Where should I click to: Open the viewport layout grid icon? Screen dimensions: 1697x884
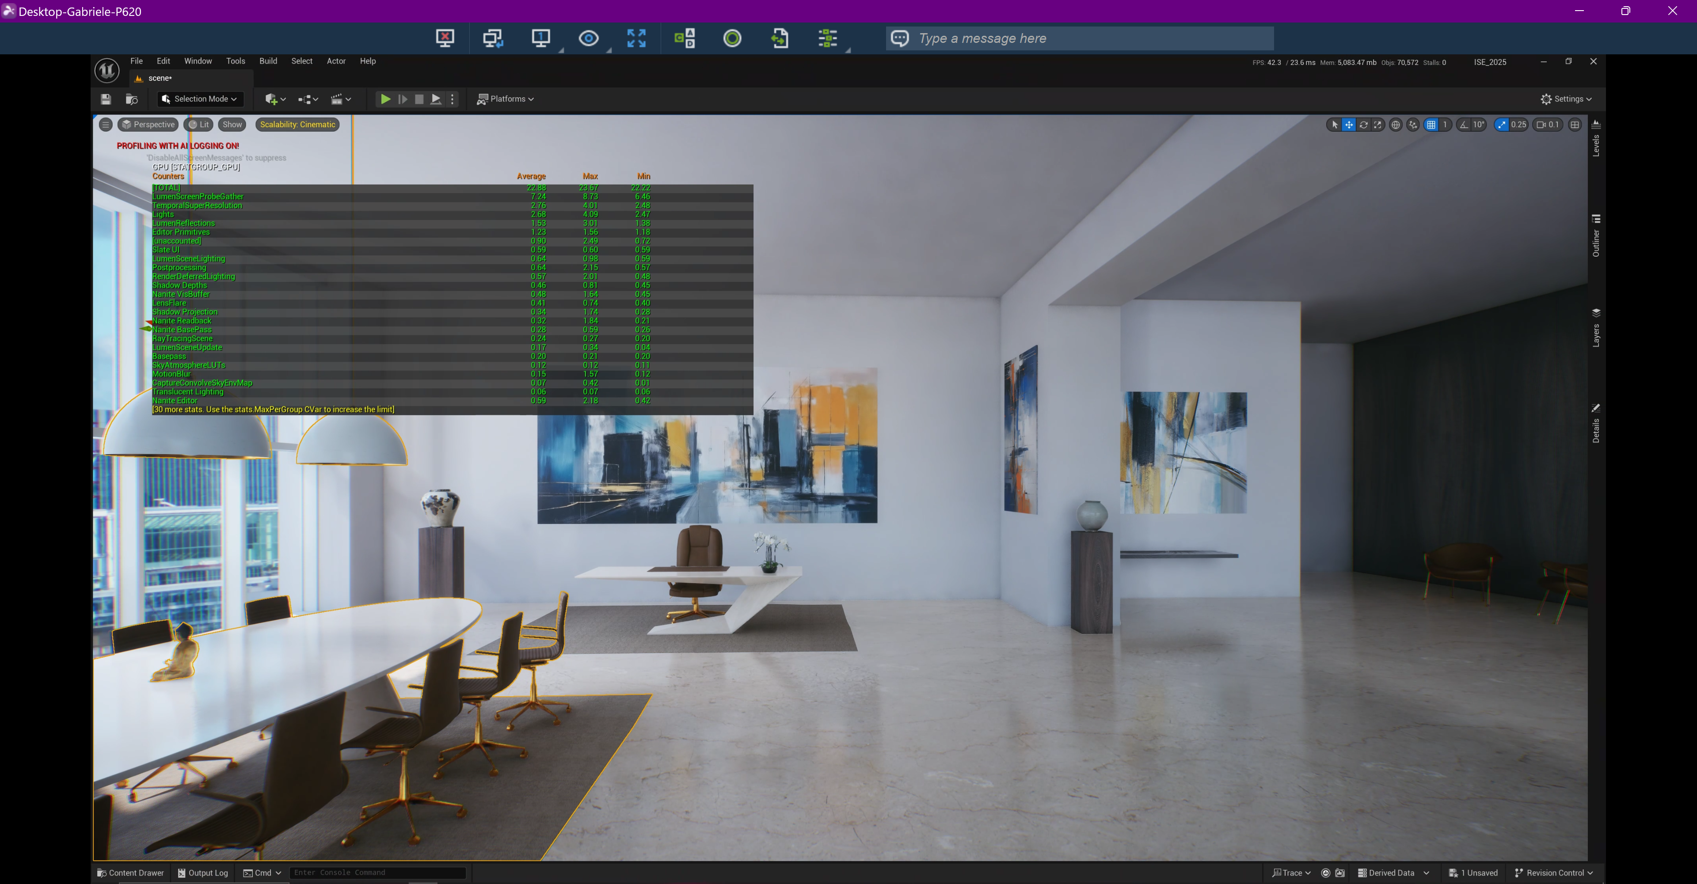coord(1575,125)
